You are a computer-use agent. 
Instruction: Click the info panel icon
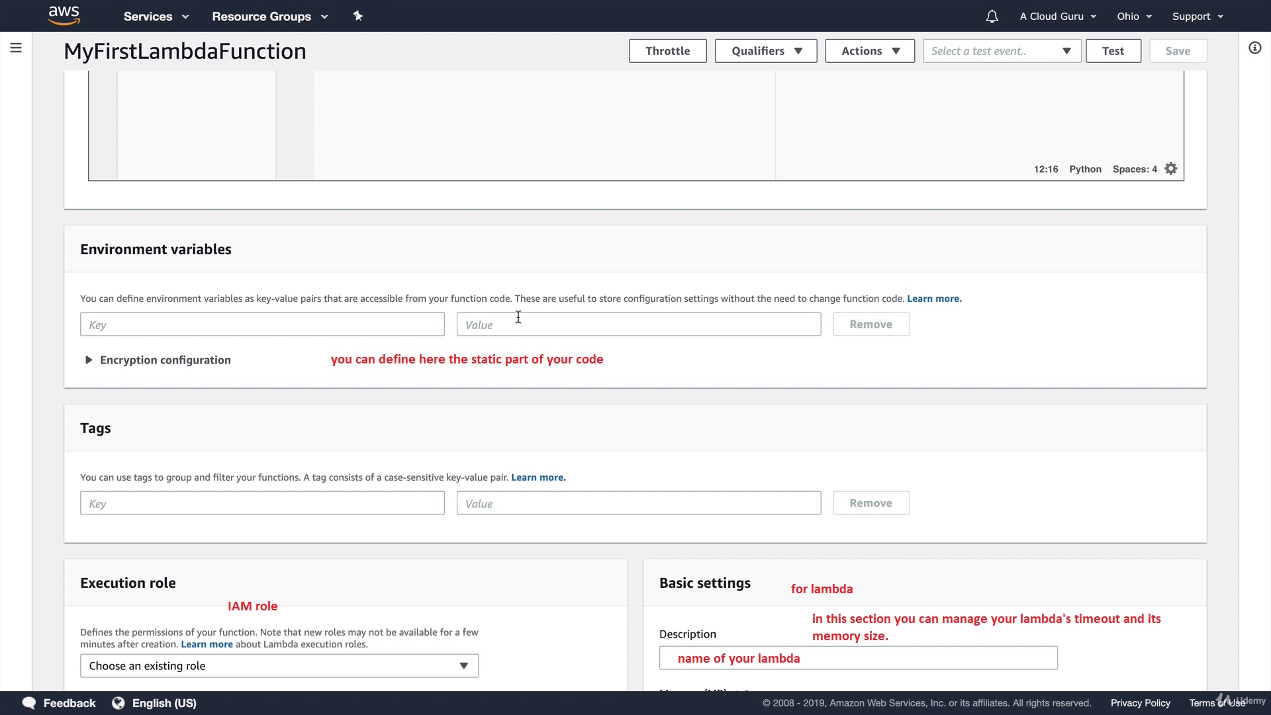(x=1254, y=48)
